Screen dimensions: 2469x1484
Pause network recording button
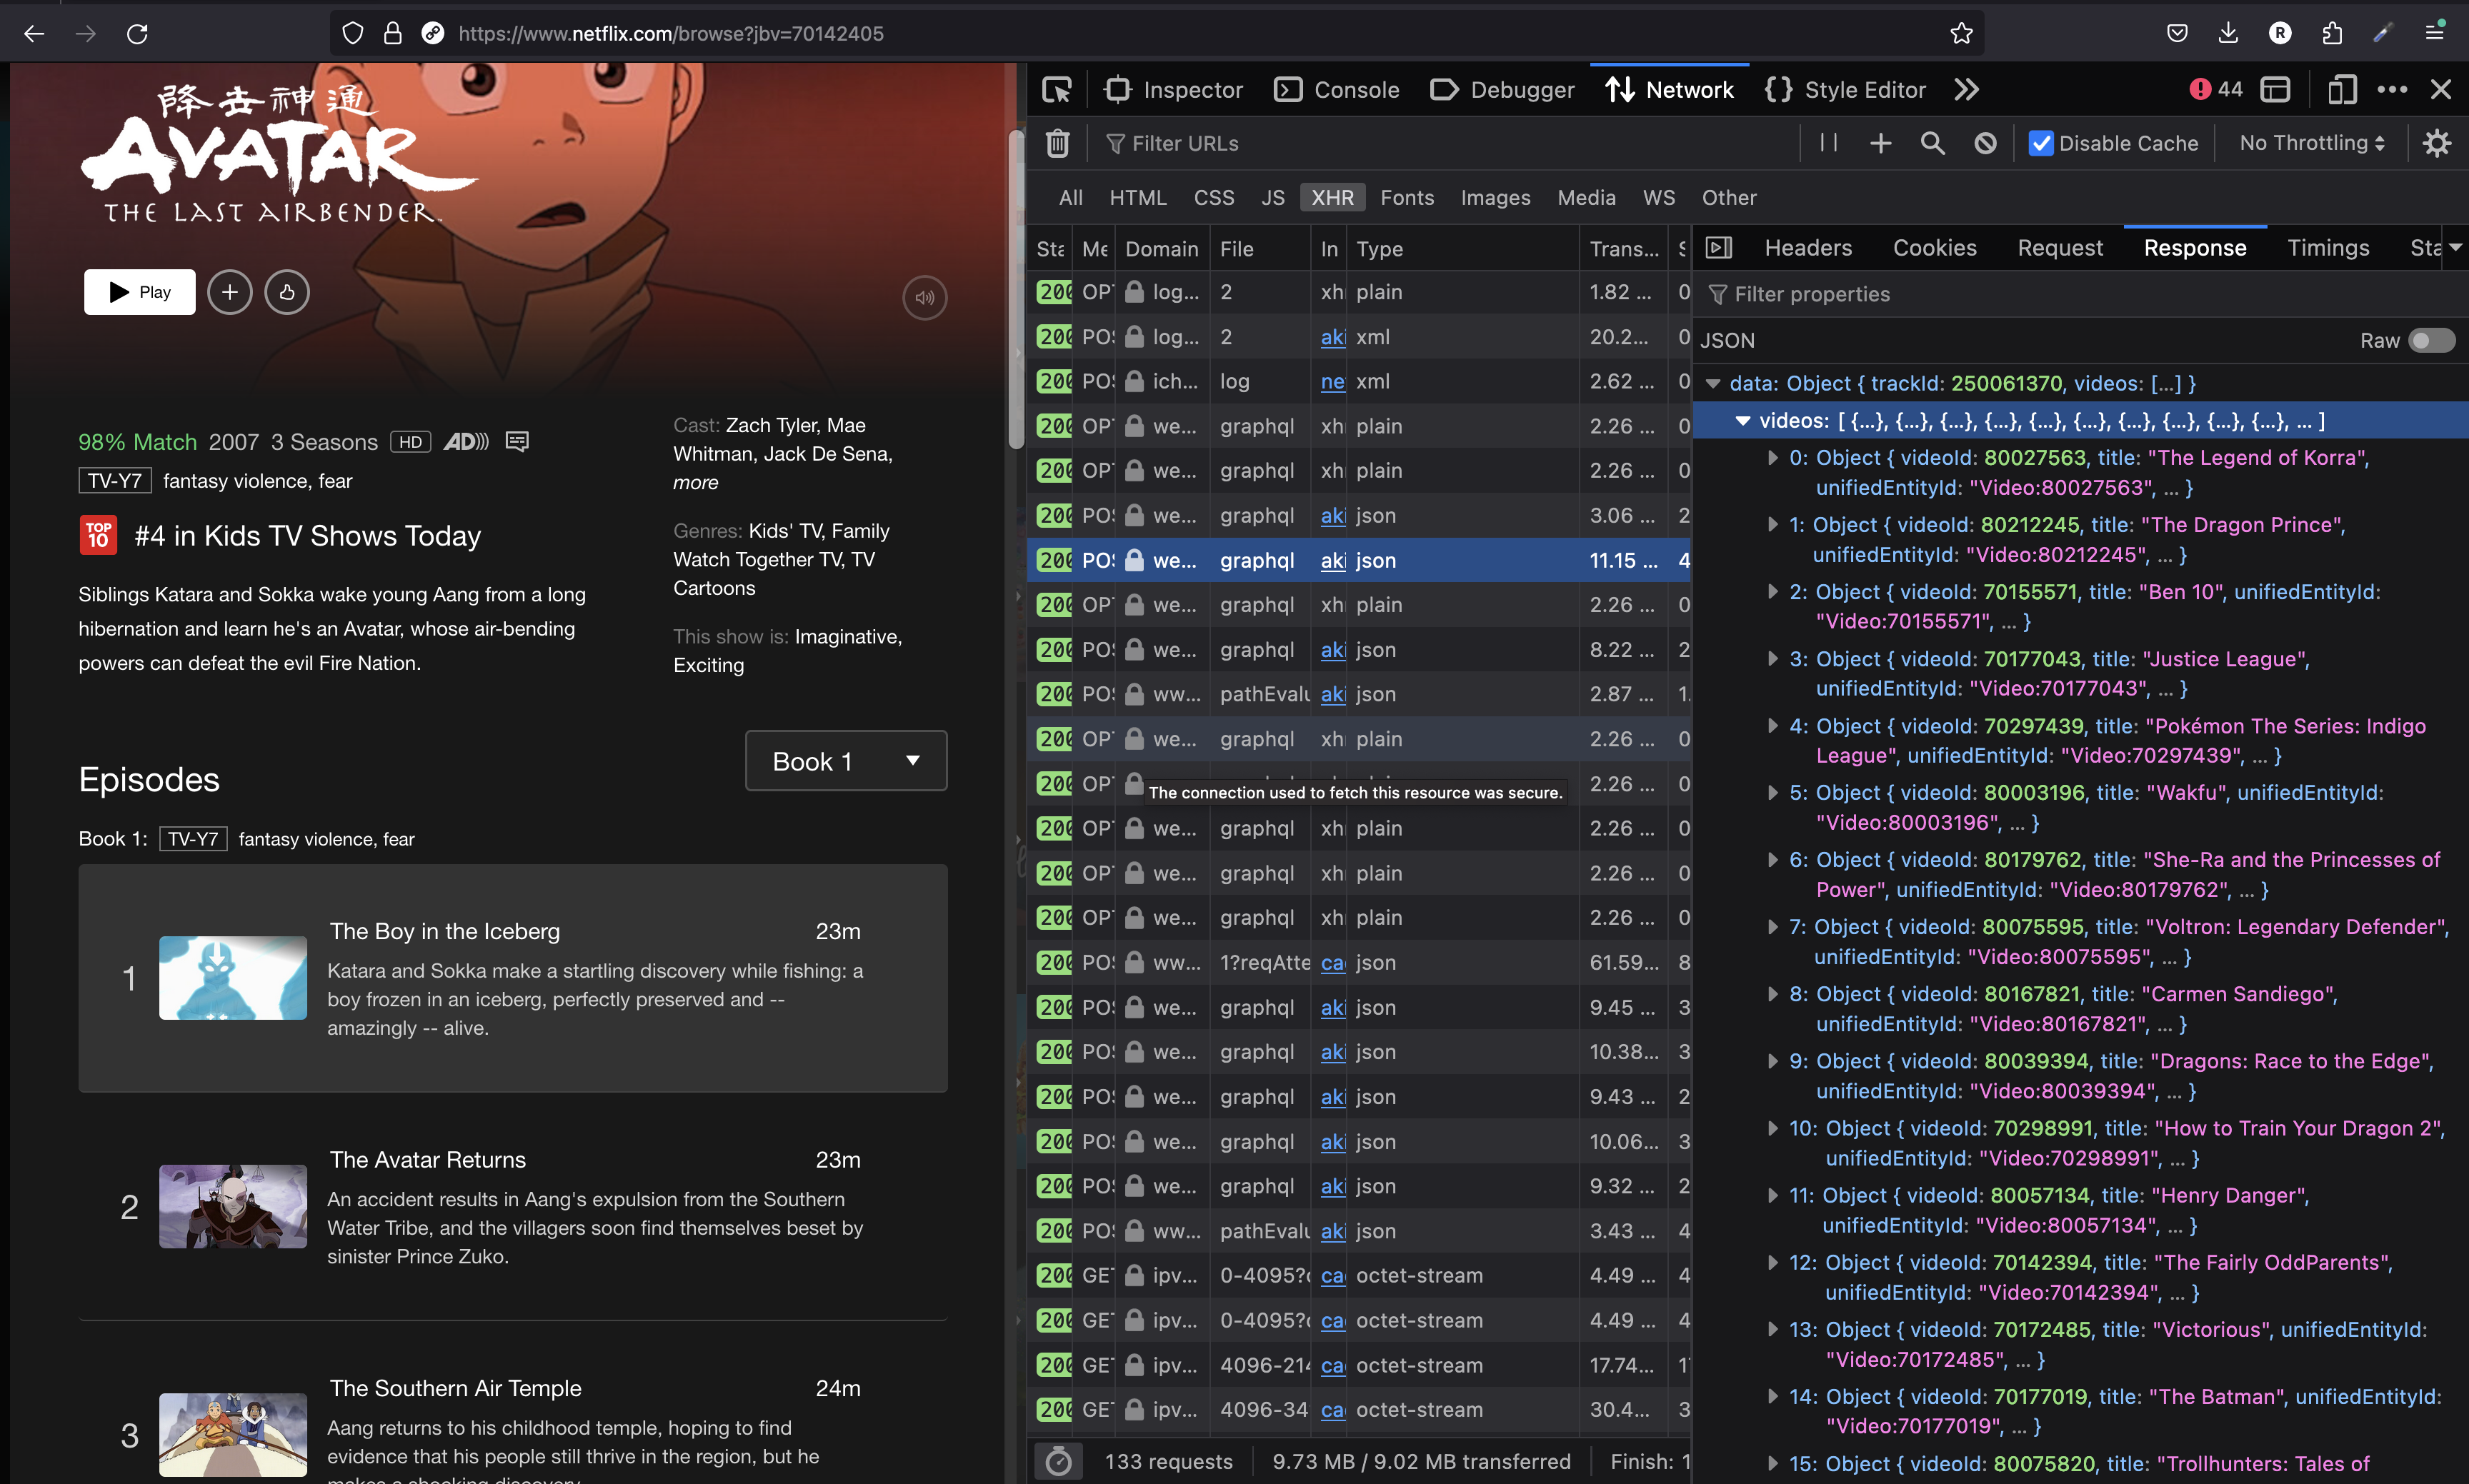tap(1829, 143)
